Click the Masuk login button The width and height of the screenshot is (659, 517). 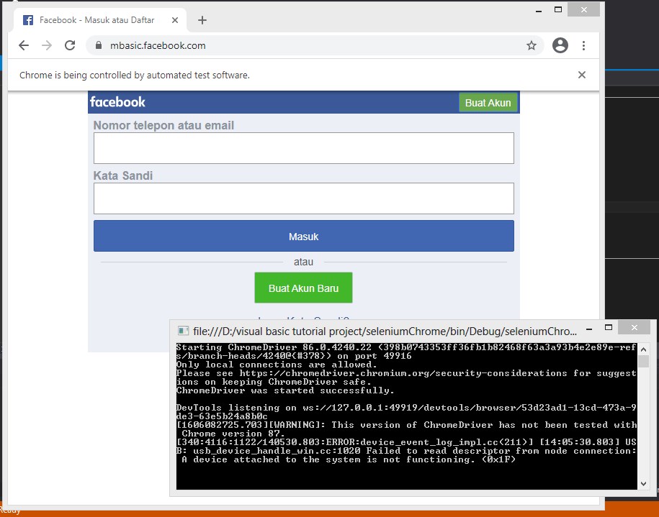[x=303, y=237]
